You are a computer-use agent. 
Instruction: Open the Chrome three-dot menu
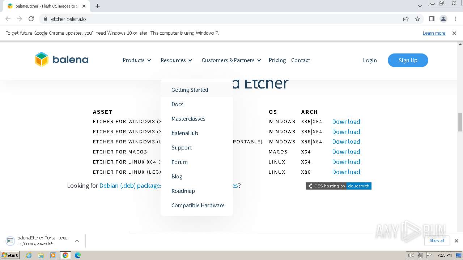click(455, 19)
